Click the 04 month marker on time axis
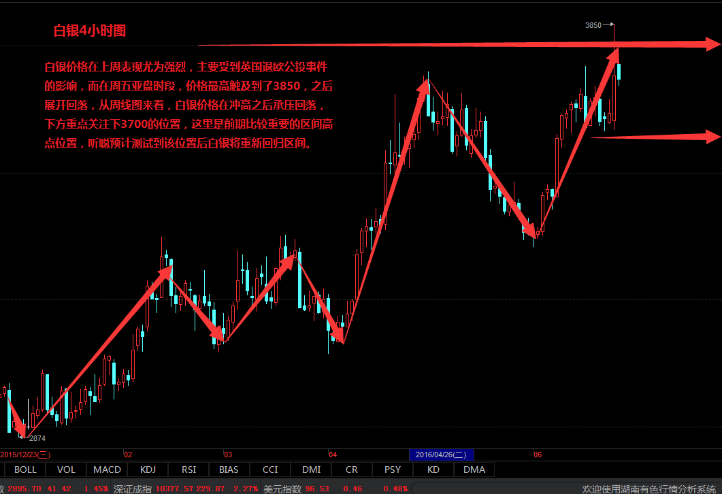The height and width of the screenshot is (494, 722). (333, 455)
